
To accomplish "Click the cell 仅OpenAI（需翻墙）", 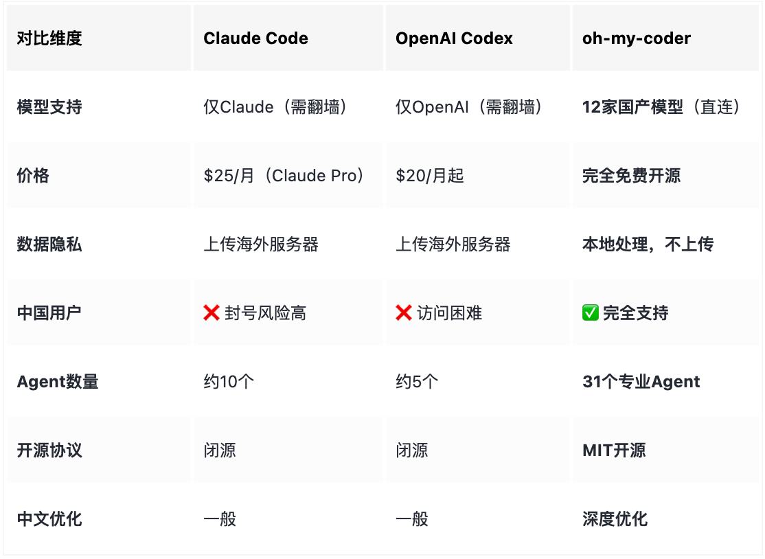I will pyautogui.click(x=470, y=107).
